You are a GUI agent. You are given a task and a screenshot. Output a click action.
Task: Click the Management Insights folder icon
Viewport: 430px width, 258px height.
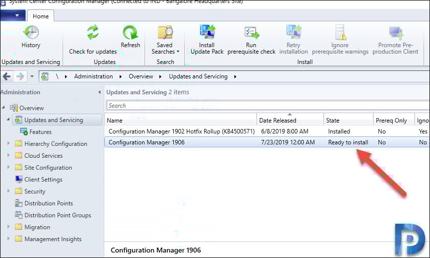(x=18, y=239)
